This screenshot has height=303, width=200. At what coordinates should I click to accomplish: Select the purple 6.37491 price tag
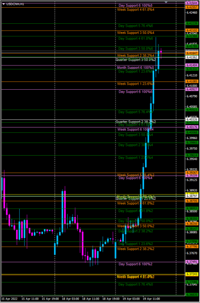point(192,262)
